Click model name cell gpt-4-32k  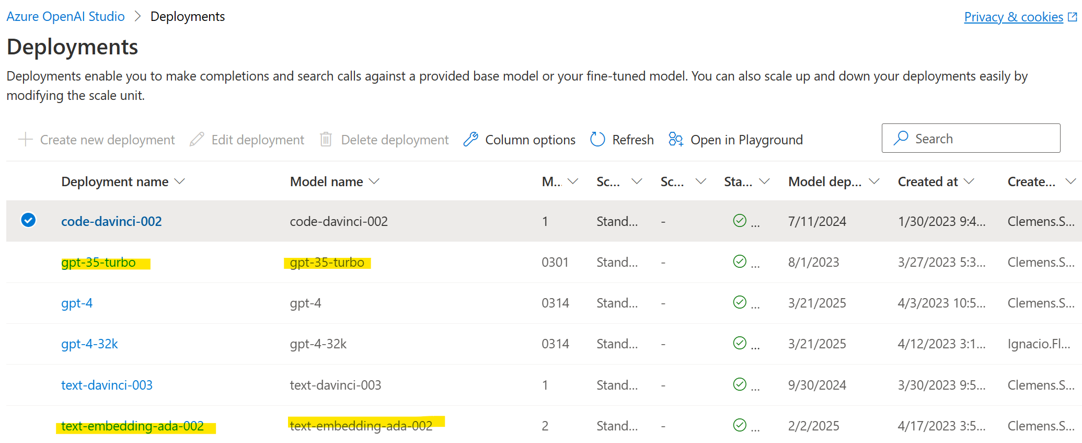click(318, 344)
